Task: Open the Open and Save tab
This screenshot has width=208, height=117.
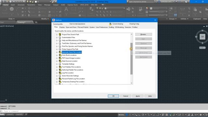Action: [x=71, y=27]
